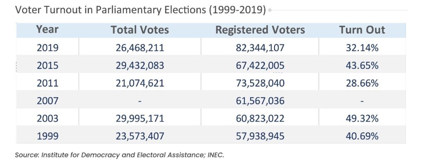The image size is (422, 164).
Task: Click the 2015 year cell
Action: click(47, 66)
